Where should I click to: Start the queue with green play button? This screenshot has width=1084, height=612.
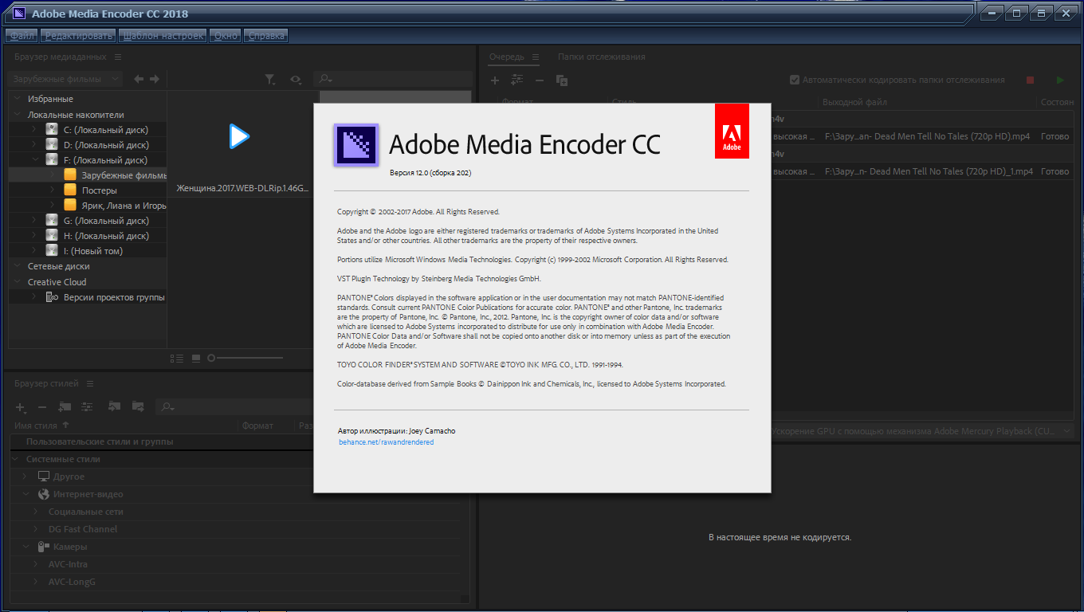tap(1060, 80)
